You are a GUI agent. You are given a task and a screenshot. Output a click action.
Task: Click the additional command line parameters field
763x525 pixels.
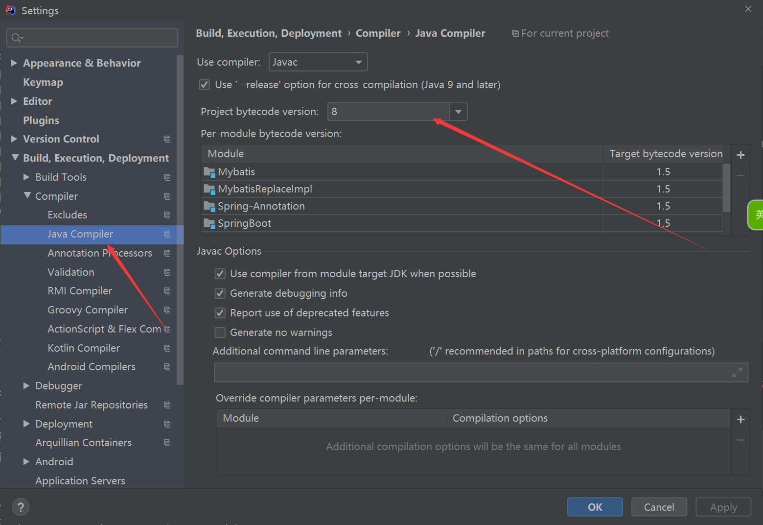coord(481,373)
